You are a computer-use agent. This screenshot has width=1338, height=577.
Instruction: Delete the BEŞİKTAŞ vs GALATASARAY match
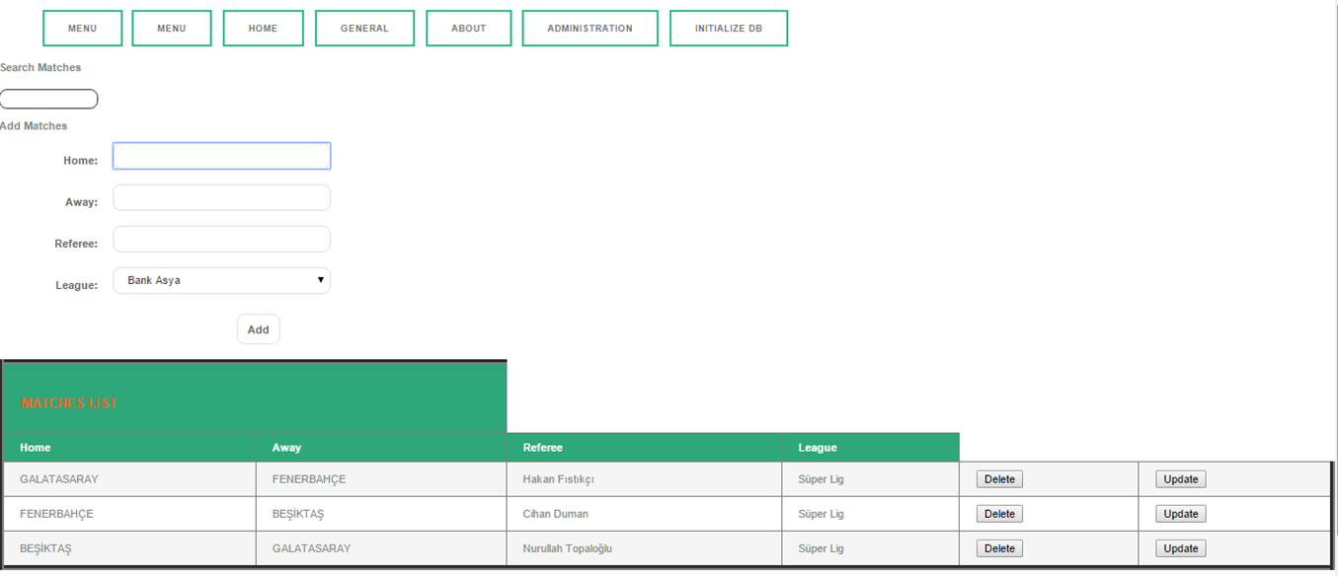[999, 548]
